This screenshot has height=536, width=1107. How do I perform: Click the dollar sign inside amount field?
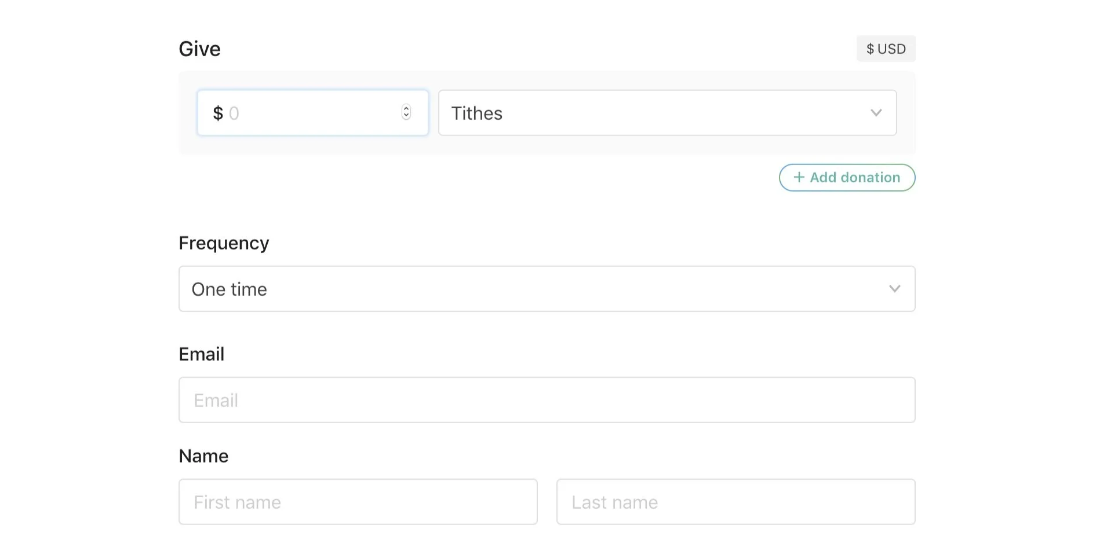218,113
